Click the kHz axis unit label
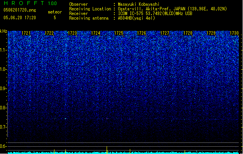Screen dimensions: 243x154 click(x=3, y=31)
